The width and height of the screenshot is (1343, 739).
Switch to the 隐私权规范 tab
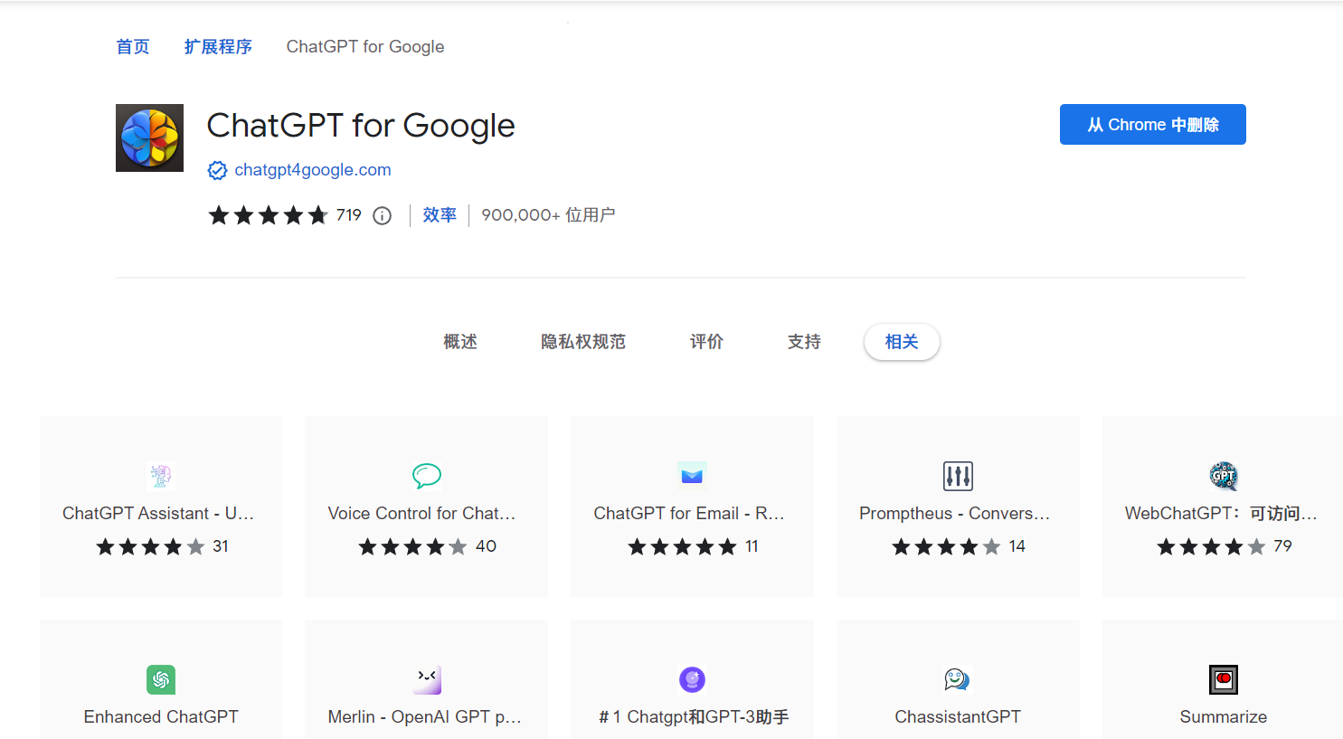[x=583, y=342]
